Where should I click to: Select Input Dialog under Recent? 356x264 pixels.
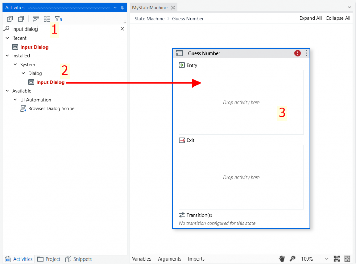[x=34, y=47]
